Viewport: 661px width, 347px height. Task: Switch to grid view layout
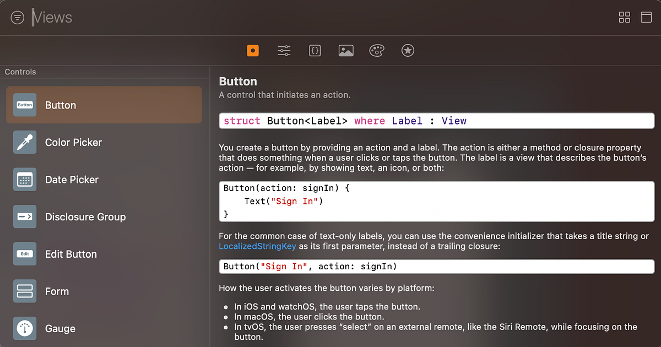(x=624, y=17)
